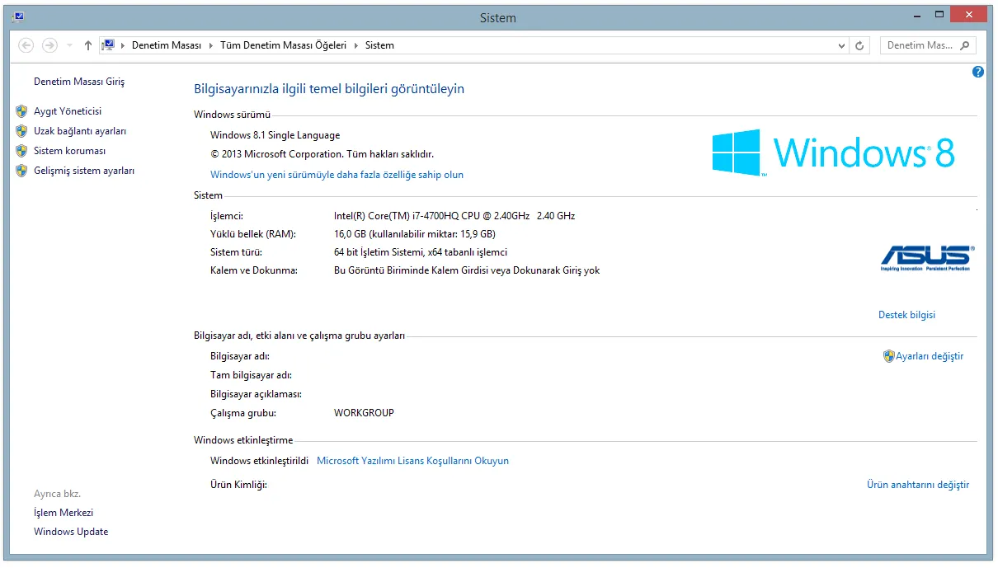The height and width of the screenshot is (568, 998).
Task: Refresh the address bar view
Action: tap(860, 46)
